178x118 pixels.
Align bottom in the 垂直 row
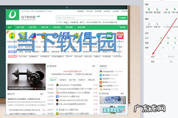(175, 43)
